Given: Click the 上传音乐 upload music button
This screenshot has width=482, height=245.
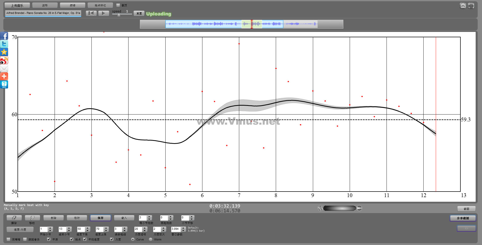Looking at the screenshot, I should 17,5.
